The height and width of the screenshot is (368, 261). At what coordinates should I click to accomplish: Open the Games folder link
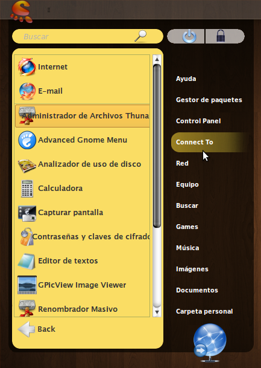pyautogui.click(x=187, y=227)
